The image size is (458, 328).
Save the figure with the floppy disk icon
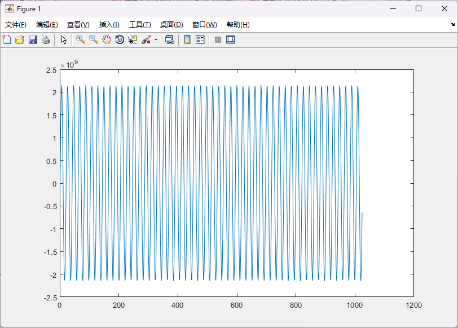pos(33,39)
